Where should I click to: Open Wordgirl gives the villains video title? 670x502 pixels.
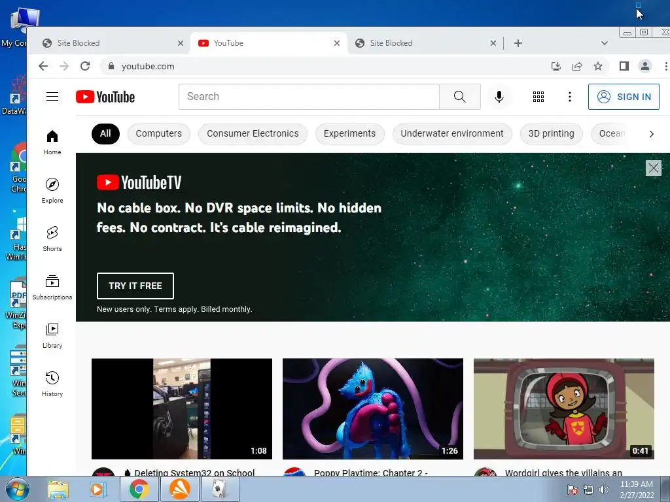click(563, 473)
